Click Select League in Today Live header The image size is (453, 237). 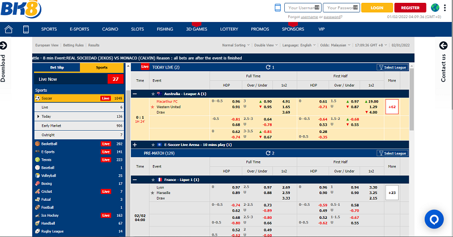[392, 67]
